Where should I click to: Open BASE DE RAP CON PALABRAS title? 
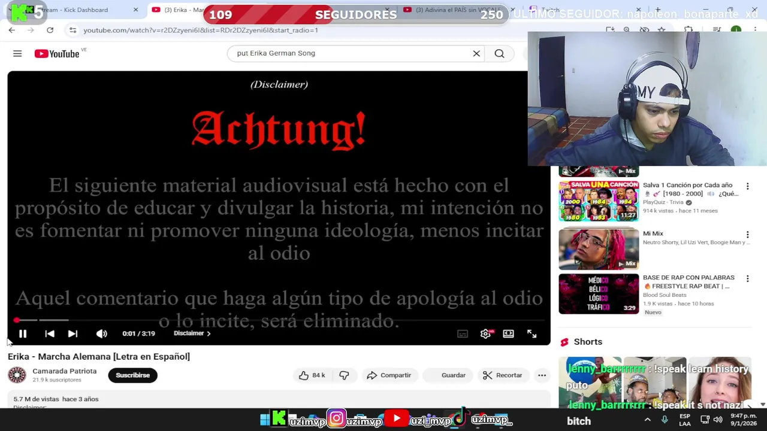tap(689, 282)
